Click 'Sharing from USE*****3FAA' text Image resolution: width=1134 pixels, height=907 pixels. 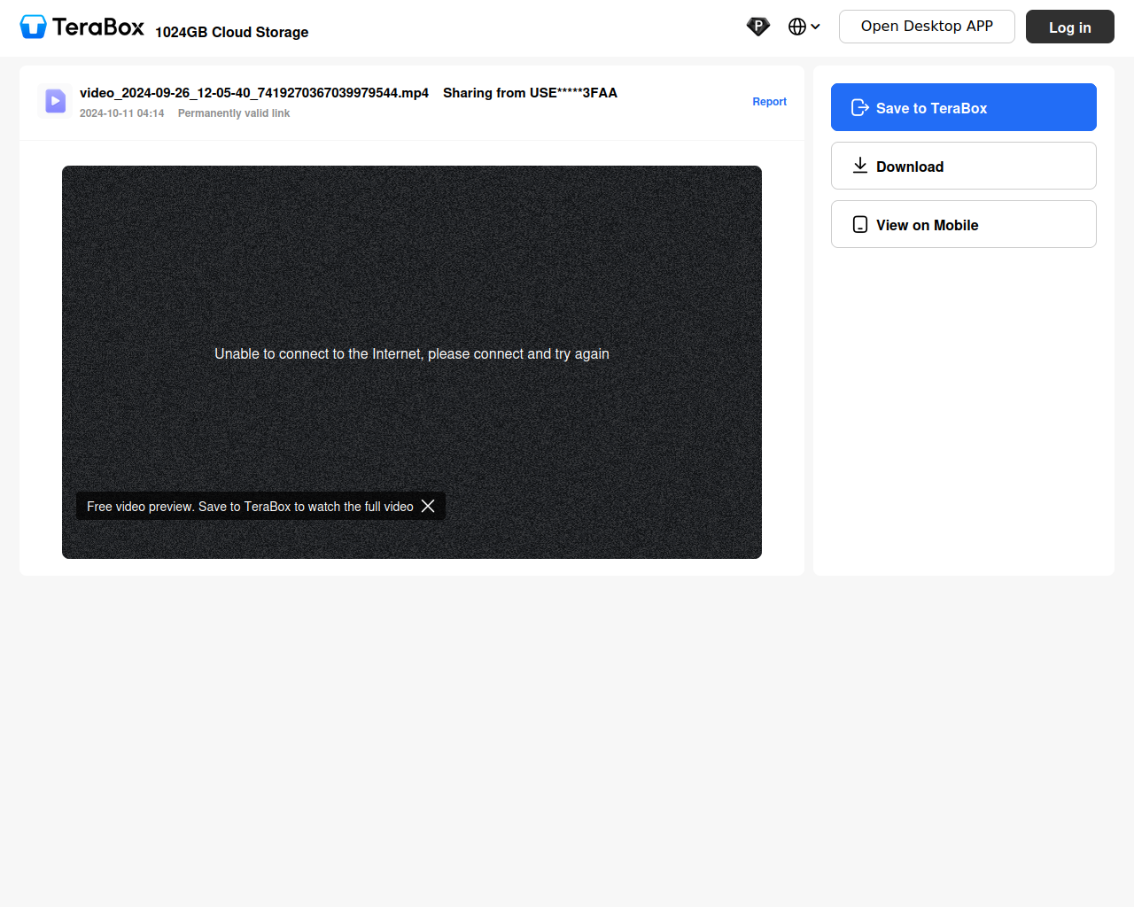click(x=530, y=93)
